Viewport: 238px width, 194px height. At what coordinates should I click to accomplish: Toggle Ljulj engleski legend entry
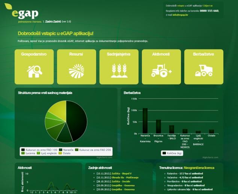[x=47, y=153]
